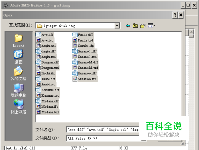Image resolution: width=199 pixels, height=150 pixels.
Task: Click the SusanoM.txd file name
Action: tap(88, 68)
